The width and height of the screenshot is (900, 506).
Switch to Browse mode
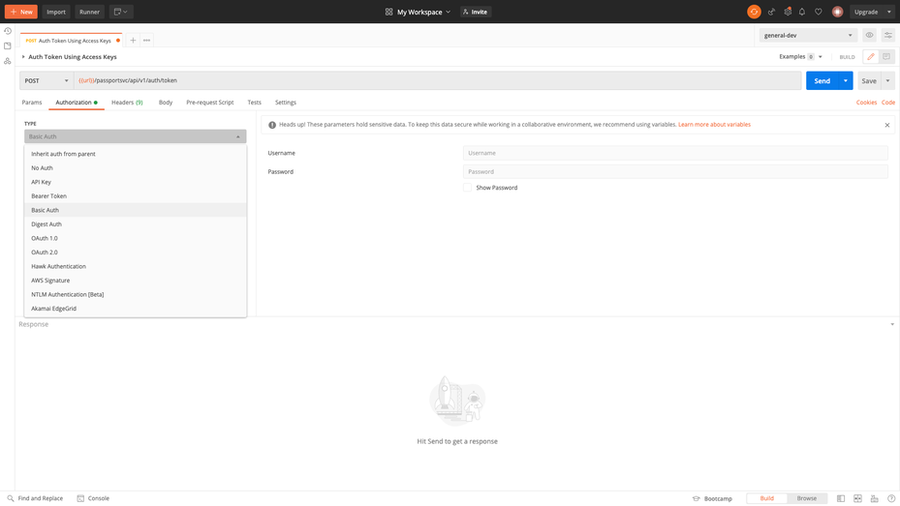(806, 498)
